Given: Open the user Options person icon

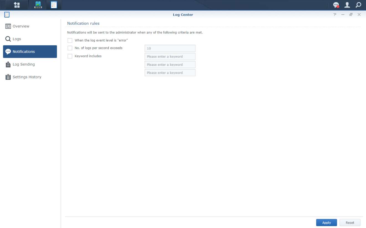Looking at the screenshot, I should click(347, 5).
